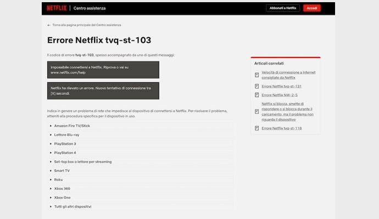Click document icon beside Velocità di connessione

pyautogui.click(x=257, y=75)
